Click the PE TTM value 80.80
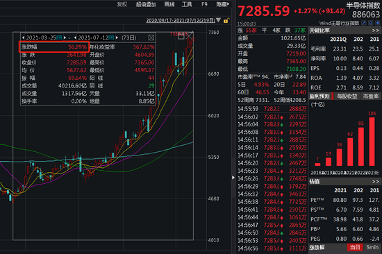Screen dimensions: 382x254 pos(340,200)
